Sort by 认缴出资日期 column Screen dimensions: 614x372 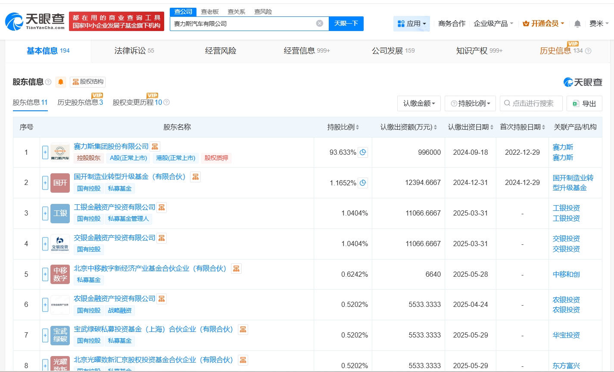[x=471, y=127]
